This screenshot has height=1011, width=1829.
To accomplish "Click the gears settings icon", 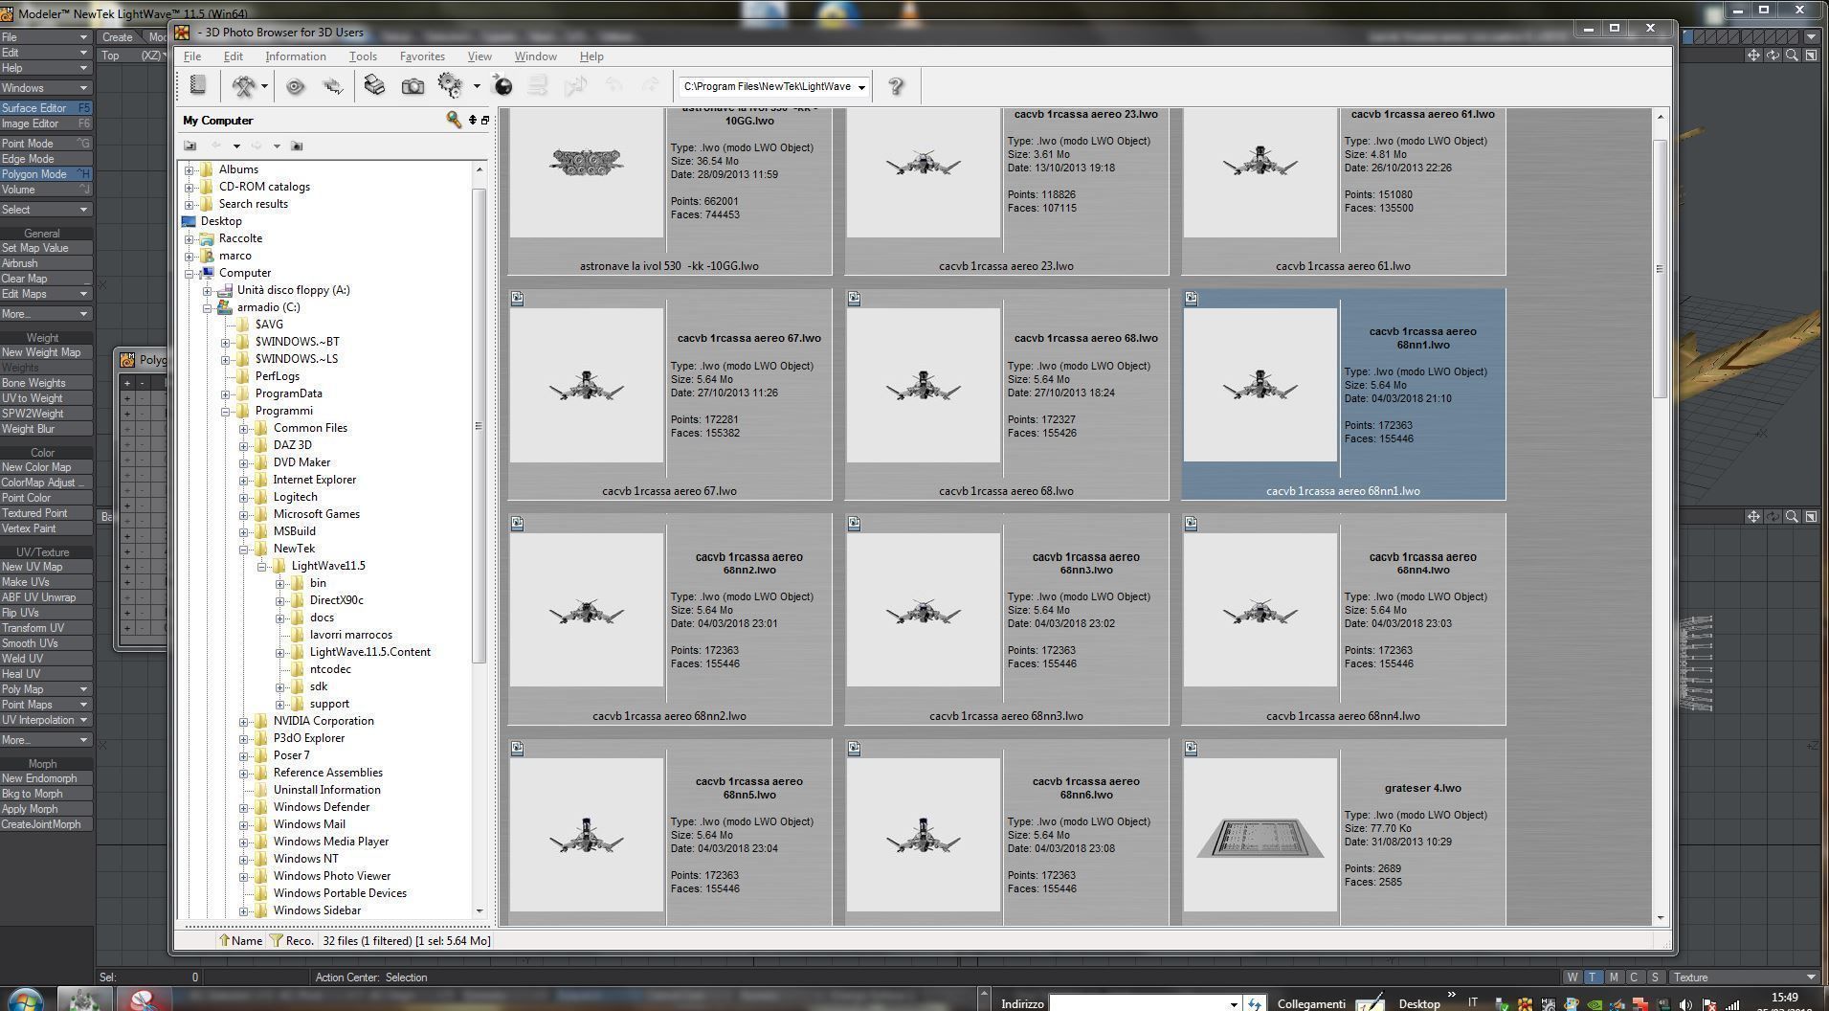I will tap(450, 86).
